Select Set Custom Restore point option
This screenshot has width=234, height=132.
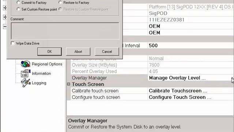tap(18, 9)
